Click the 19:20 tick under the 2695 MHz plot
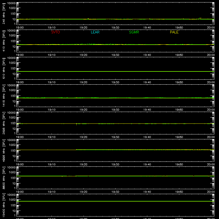Screen dimensions: 219x219 point(83,137)
